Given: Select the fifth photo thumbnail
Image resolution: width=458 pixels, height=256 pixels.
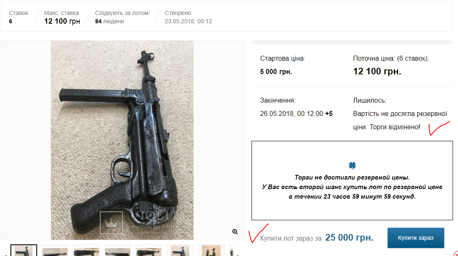Looking at the screenshot, I should 148,251.
